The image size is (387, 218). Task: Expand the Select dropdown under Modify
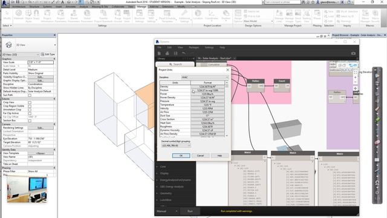[x=7, y=25]
